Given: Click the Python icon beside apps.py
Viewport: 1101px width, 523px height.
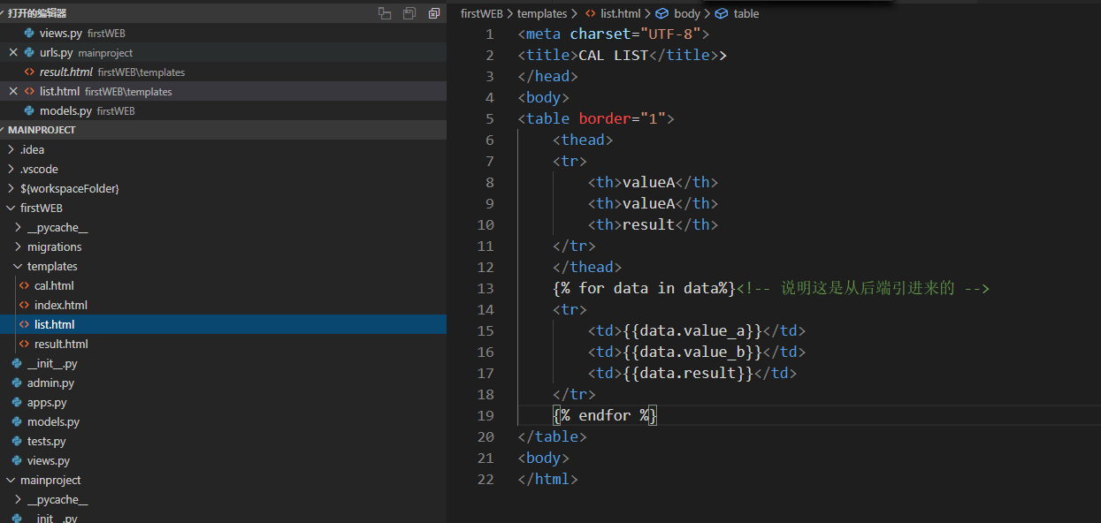Looking at the screenshot, I should pos(17,402).
